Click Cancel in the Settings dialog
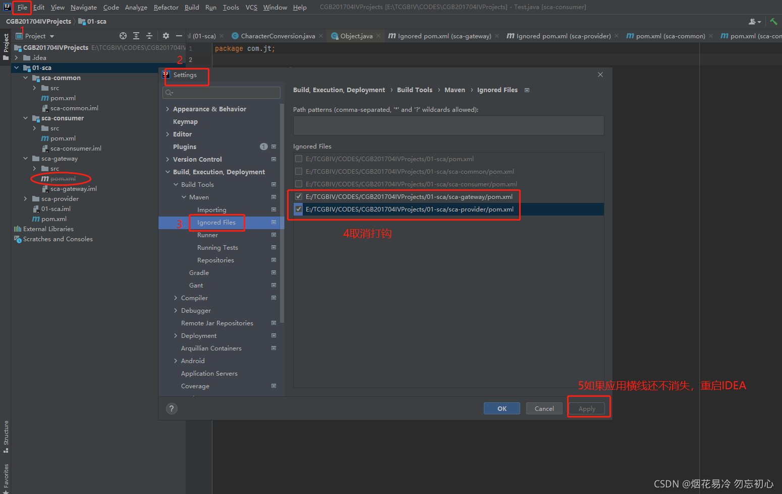Screen dimensions: 782x494 point(544,408)
